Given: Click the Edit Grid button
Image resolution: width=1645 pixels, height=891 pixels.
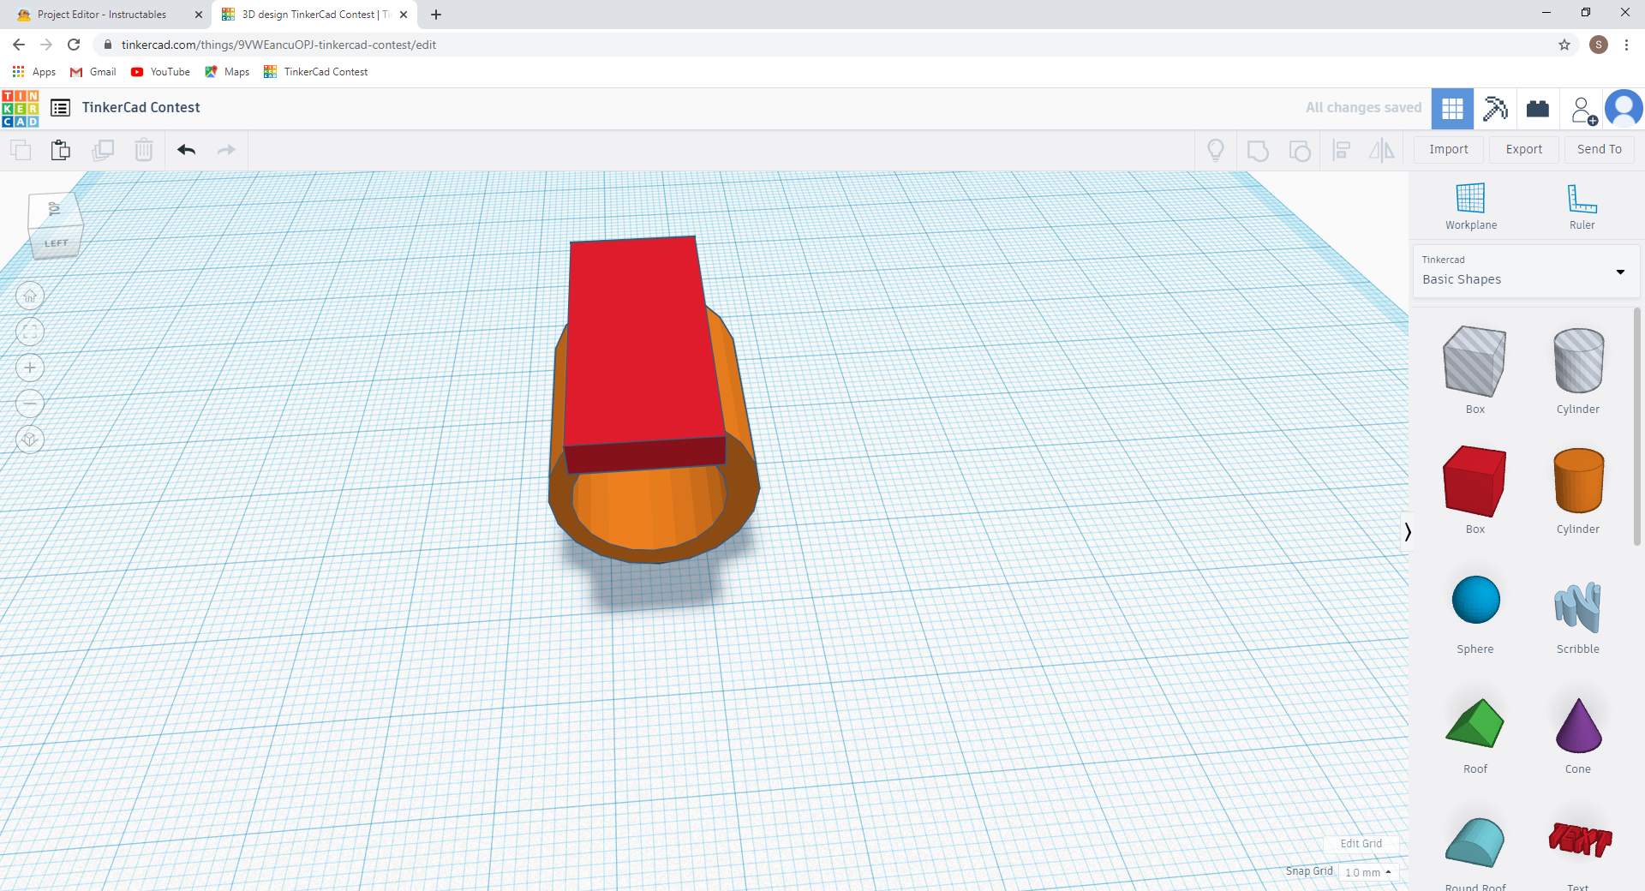Looking at the screenshot, I should click(1361, 843).
